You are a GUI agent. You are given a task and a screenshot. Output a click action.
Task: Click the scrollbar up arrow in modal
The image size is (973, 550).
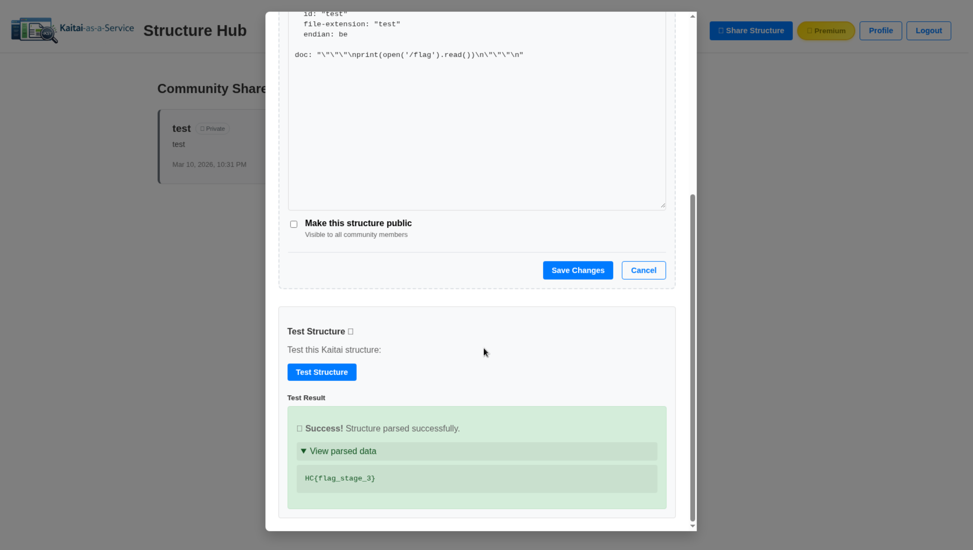pos(692,16)
